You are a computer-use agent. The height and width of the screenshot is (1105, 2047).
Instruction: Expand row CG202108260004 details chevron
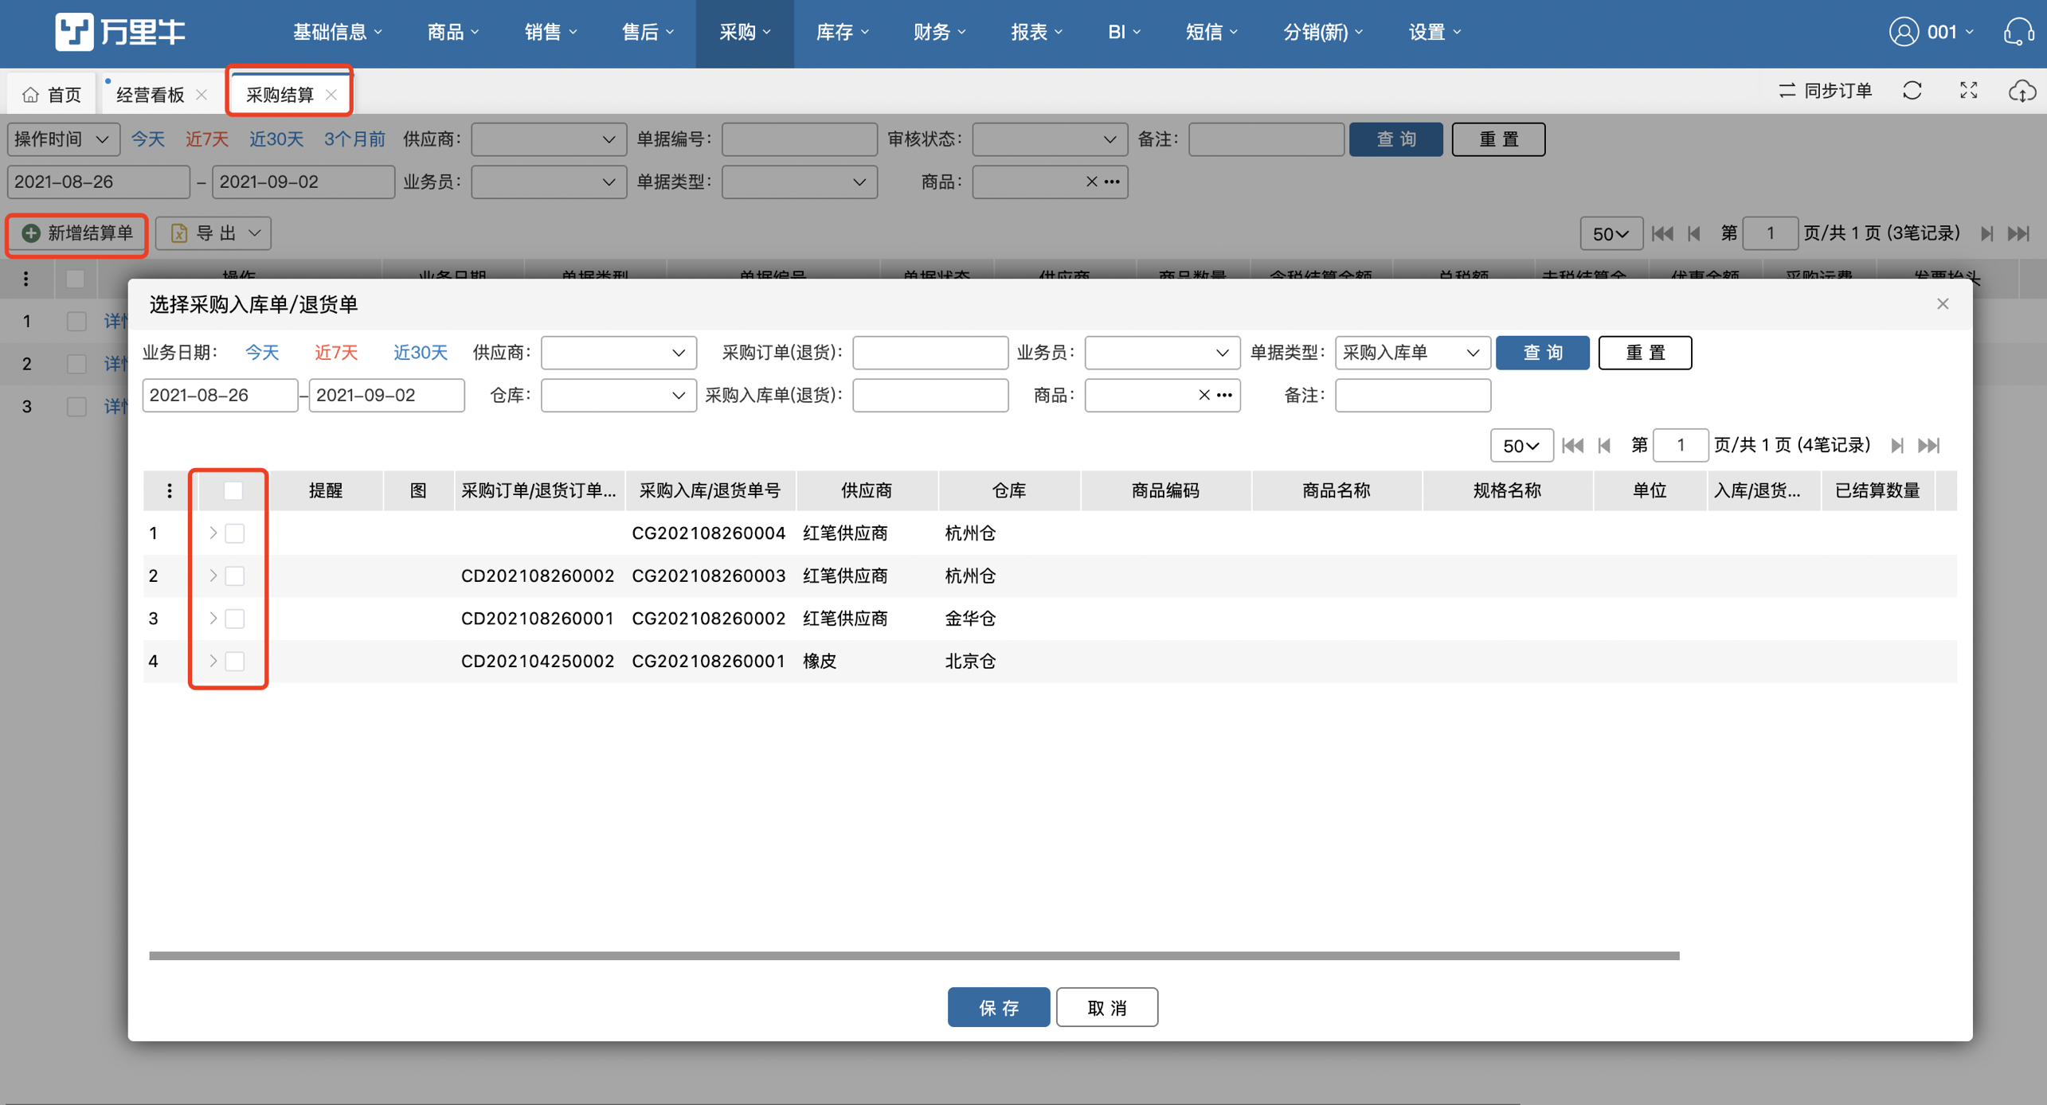(x=213, y=533)
